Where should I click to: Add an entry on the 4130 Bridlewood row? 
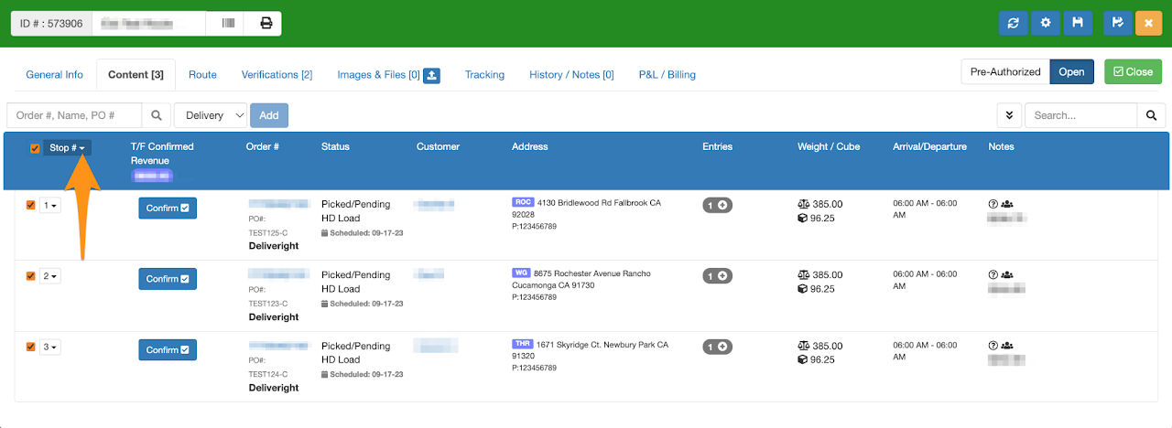[x=717, y=206]
